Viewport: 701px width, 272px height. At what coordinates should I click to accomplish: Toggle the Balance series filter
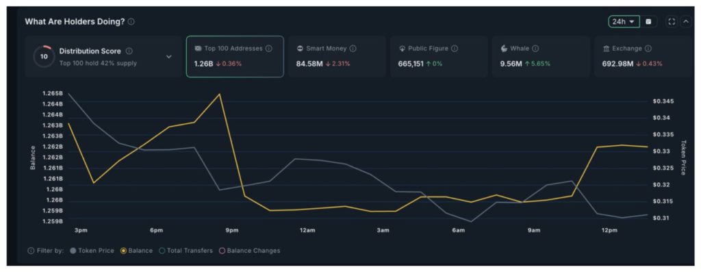click(137, 251)
